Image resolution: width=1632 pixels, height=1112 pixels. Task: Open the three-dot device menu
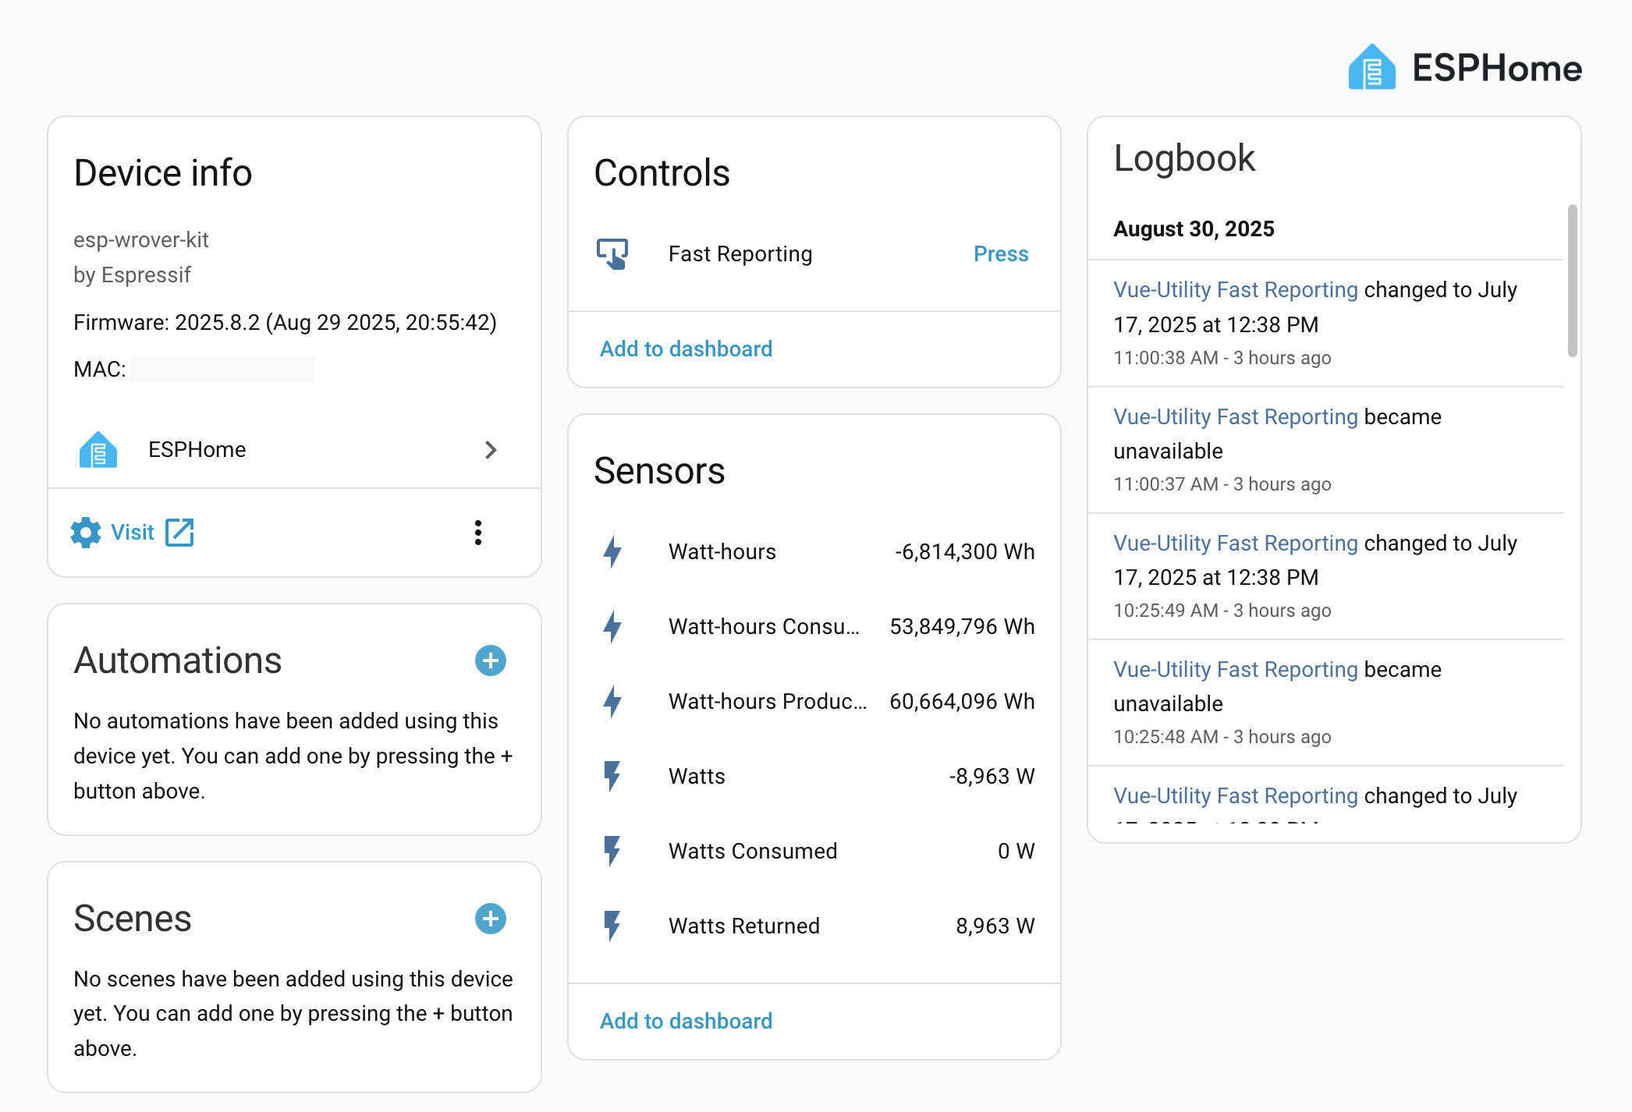478,533
